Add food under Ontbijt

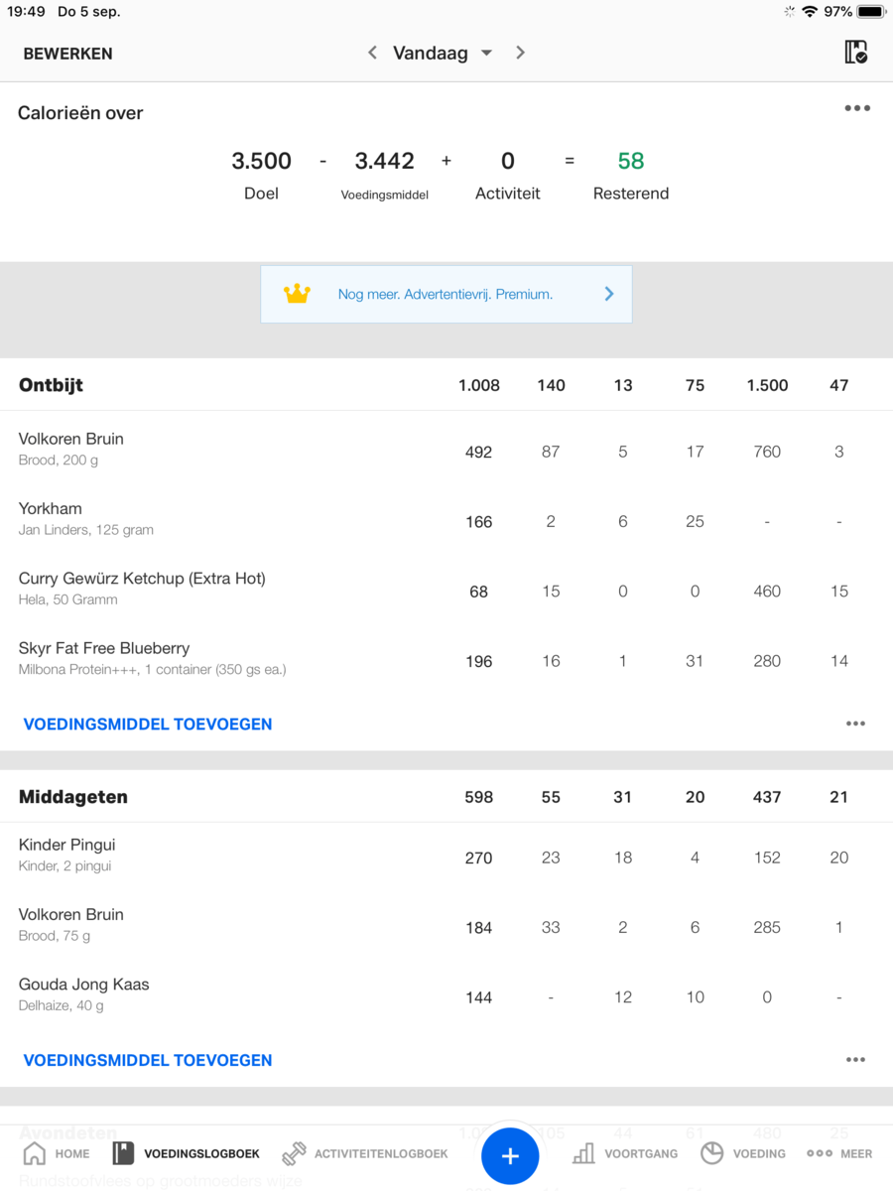148,725
